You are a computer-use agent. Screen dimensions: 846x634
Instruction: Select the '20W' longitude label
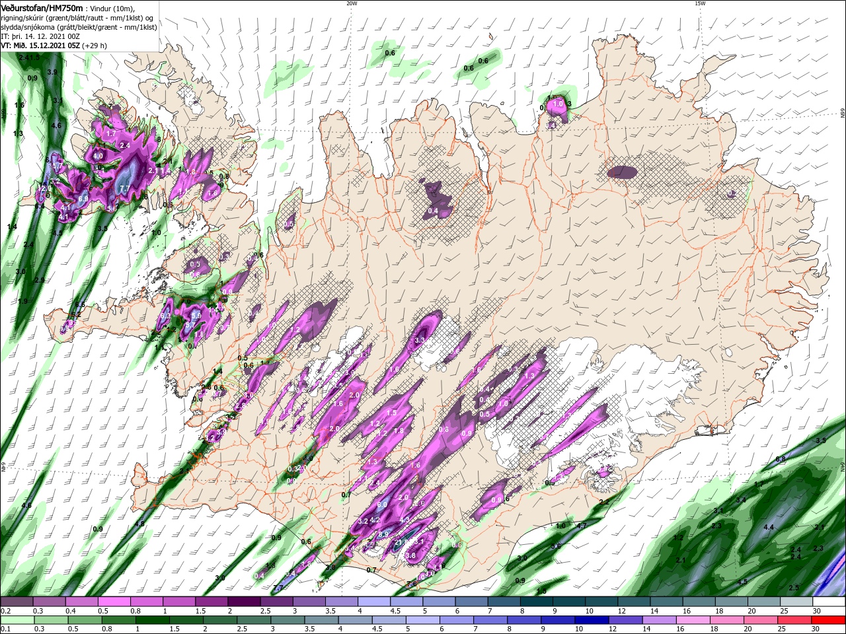[x=352, y=3]
